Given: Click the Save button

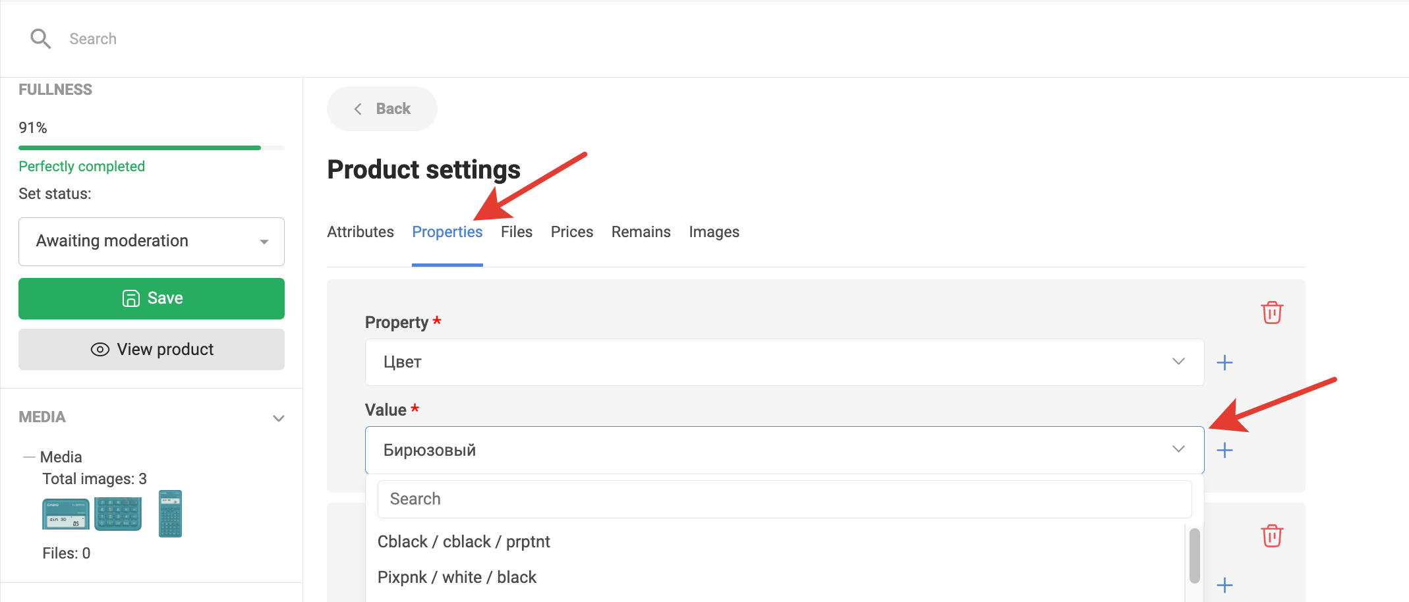Looking at the screenshot, I should tap(152, 298).
